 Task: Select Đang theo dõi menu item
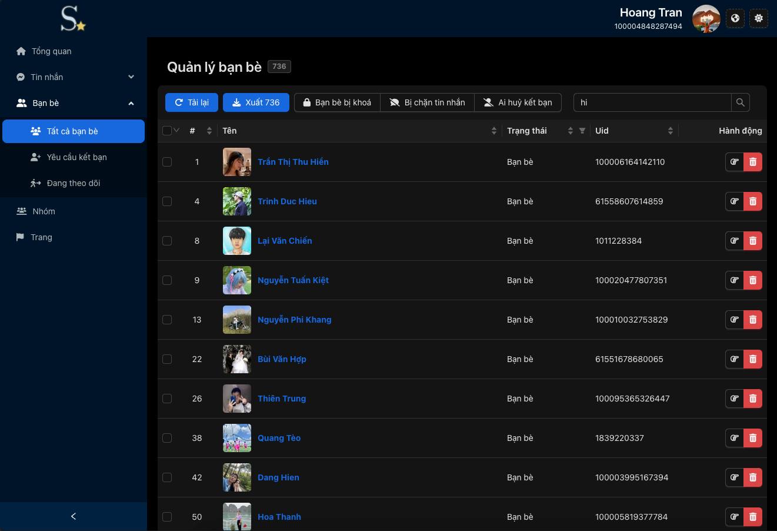pyautogui.click(x=74, y=183)
